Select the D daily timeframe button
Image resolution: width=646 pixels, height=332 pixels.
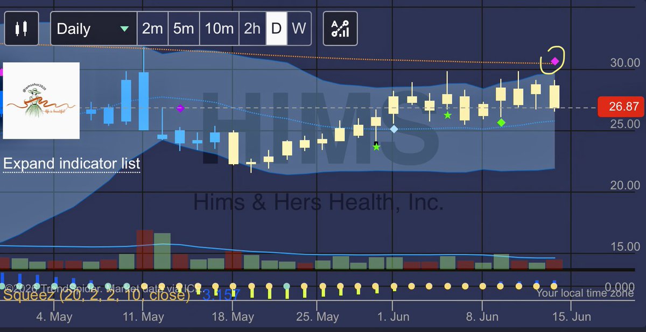point(277,29)
